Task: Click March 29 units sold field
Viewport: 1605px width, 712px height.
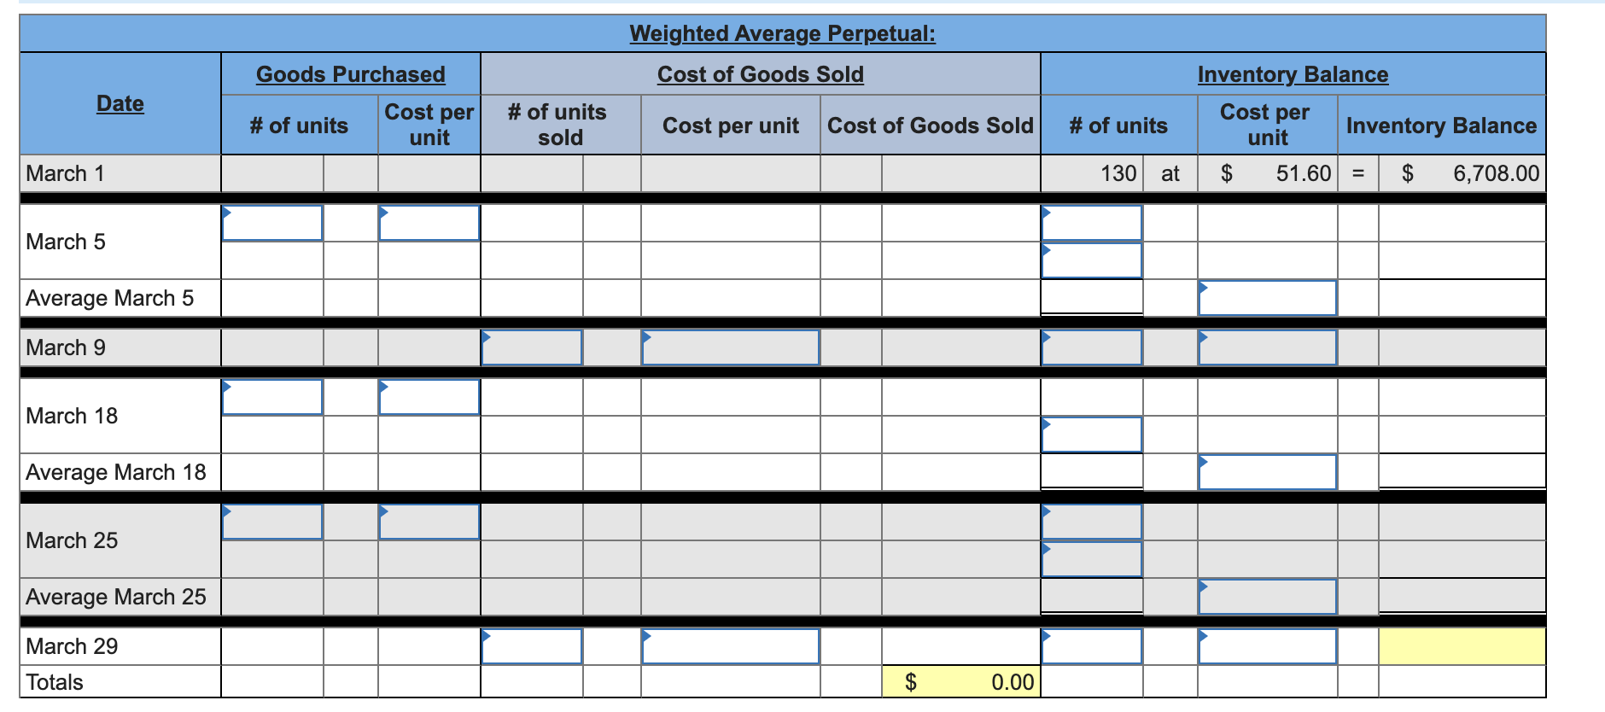Action: pyautogui.click(x=532, y=646)
